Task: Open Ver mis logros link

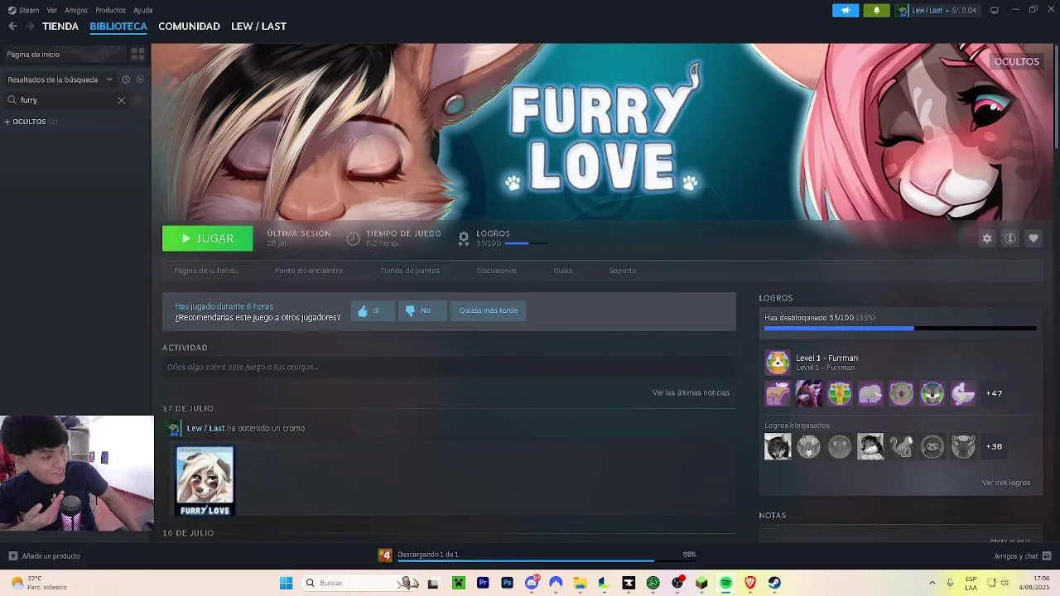Action: coord(1006,483)
